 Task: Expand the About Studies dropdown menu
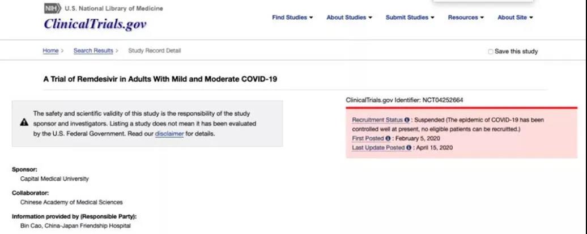tap(349, 17)
